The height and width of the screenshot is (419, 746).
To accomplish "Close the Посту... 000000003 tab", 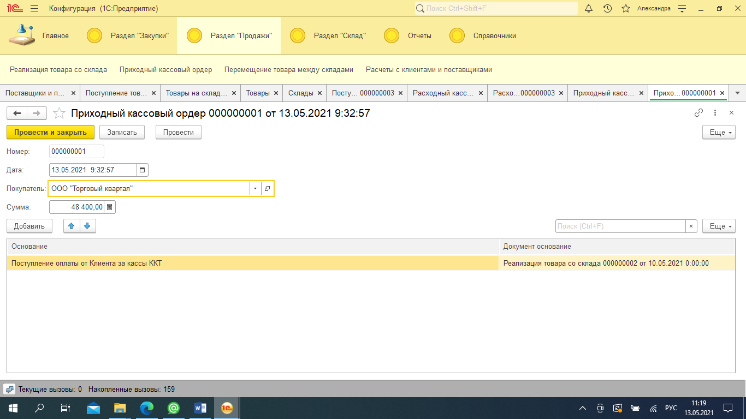I will coord(400,93).
